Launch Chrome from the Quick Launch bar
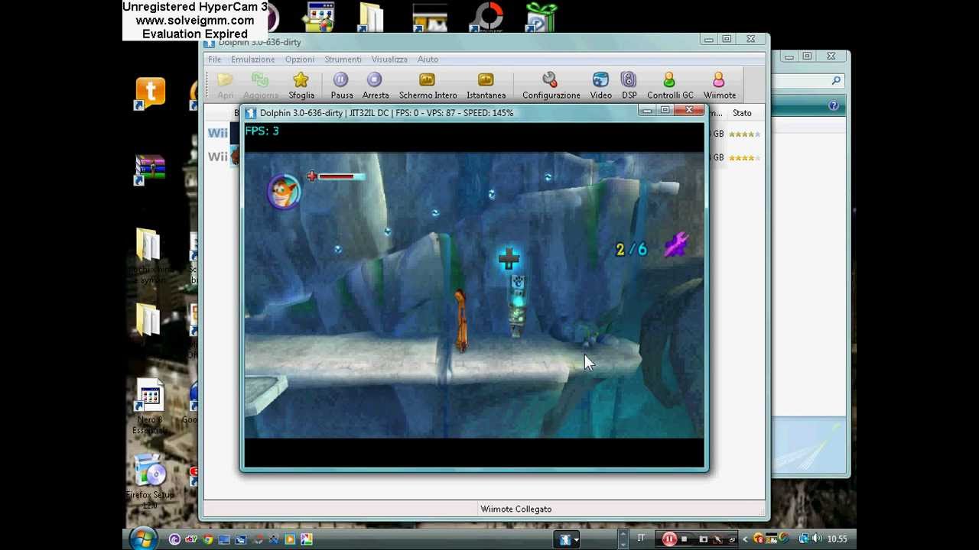 pyautogui.click(x=207, y=539)
